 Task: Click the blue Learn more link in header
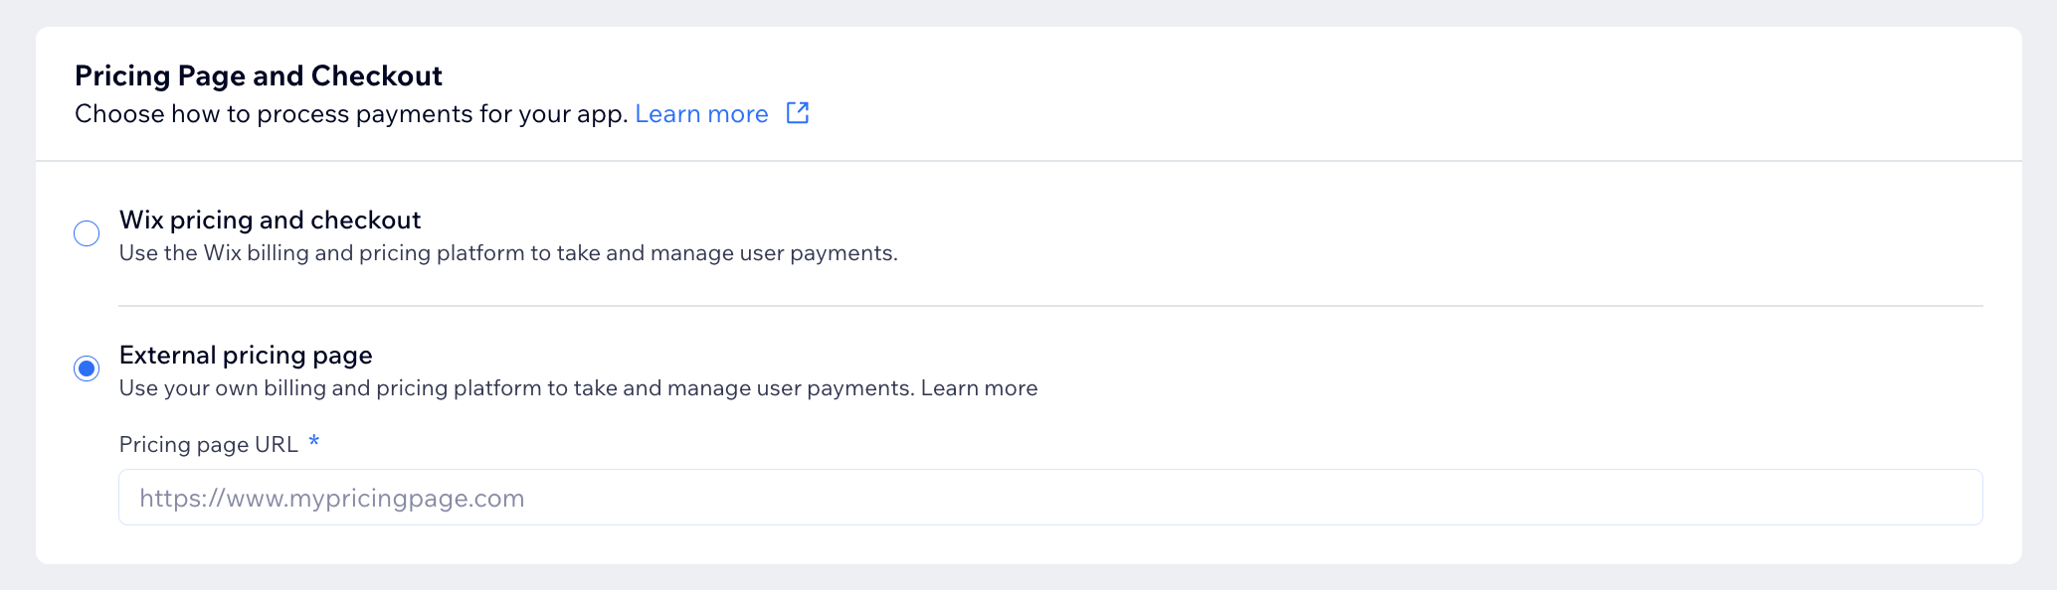coord(701,114)
